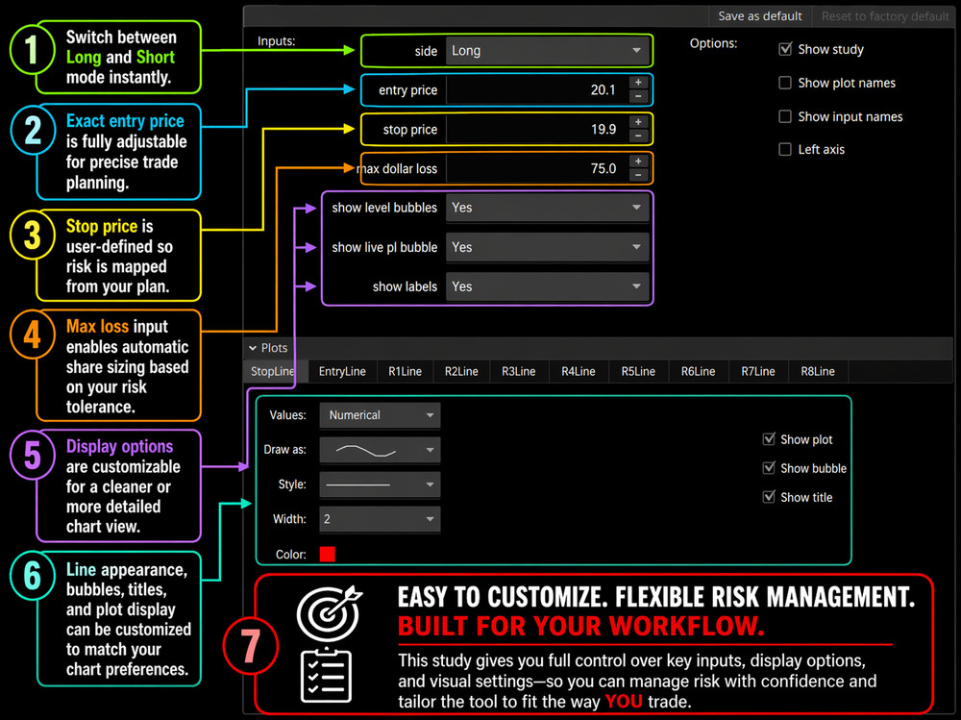Open the side dropdown showing Long

[x=548, y=50]
